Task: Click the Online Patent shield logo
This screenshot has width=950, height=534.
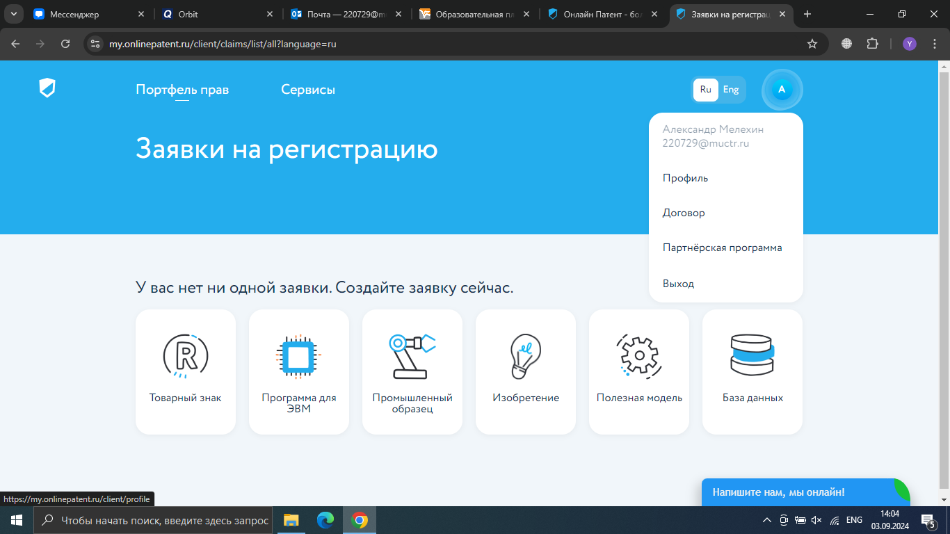Action: (x=47, y=88)
